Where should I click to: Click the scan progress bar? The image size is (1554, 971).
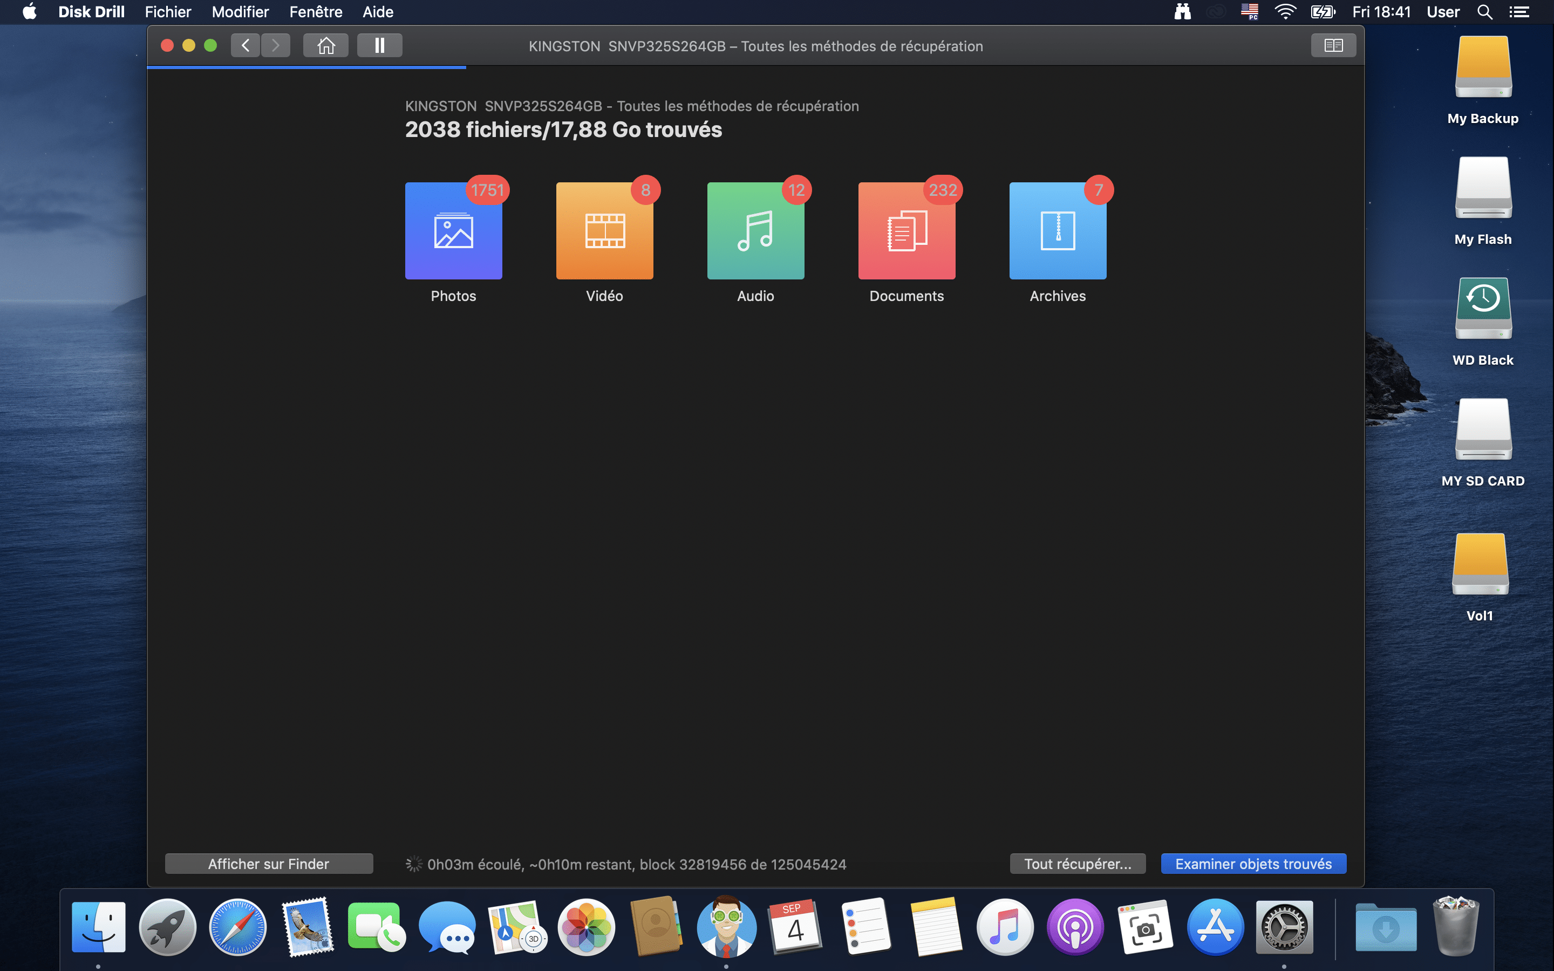coord(307,67)
